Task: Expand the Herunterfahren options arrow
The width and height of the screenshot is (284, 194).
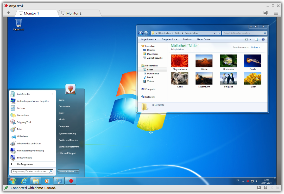Action: coord(77,171)
